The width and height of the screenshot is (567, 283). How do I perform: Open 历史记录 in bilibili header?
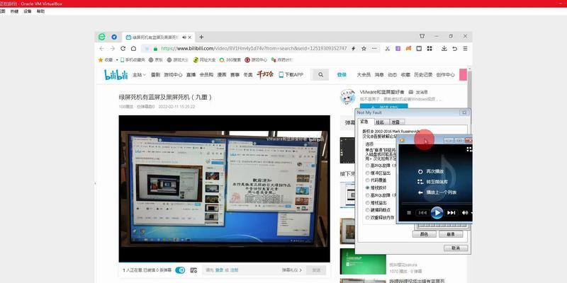[x=423, y=75]
